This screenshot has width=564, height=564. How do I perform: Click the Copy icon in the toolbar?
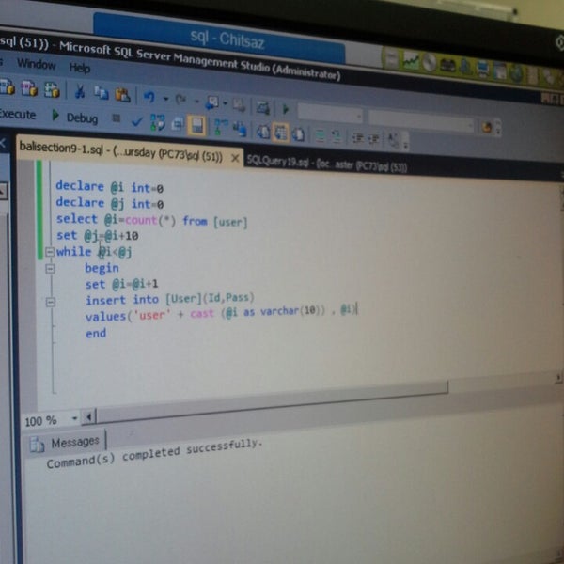[x=102, y=93]
